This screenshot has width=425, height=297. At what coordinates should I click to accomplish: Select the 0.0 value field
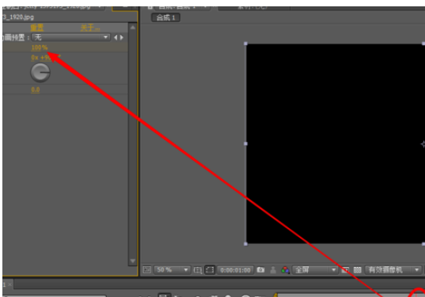coord(36,89)
